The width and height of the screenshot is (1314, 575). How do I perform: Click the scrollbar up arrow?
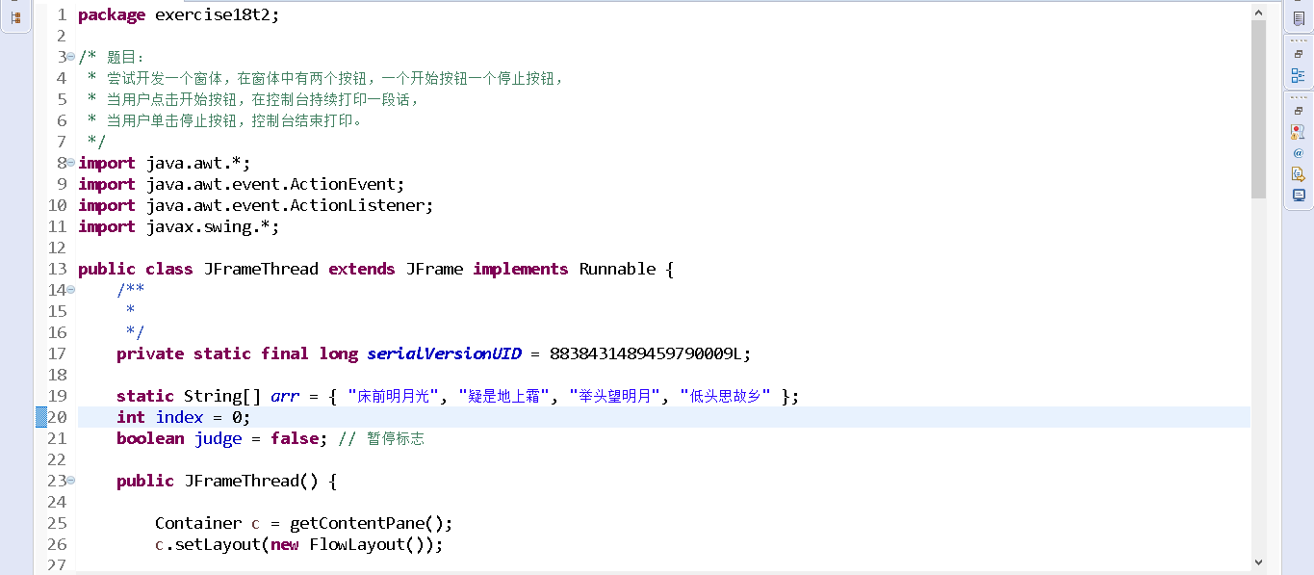tap(1258, 12)
